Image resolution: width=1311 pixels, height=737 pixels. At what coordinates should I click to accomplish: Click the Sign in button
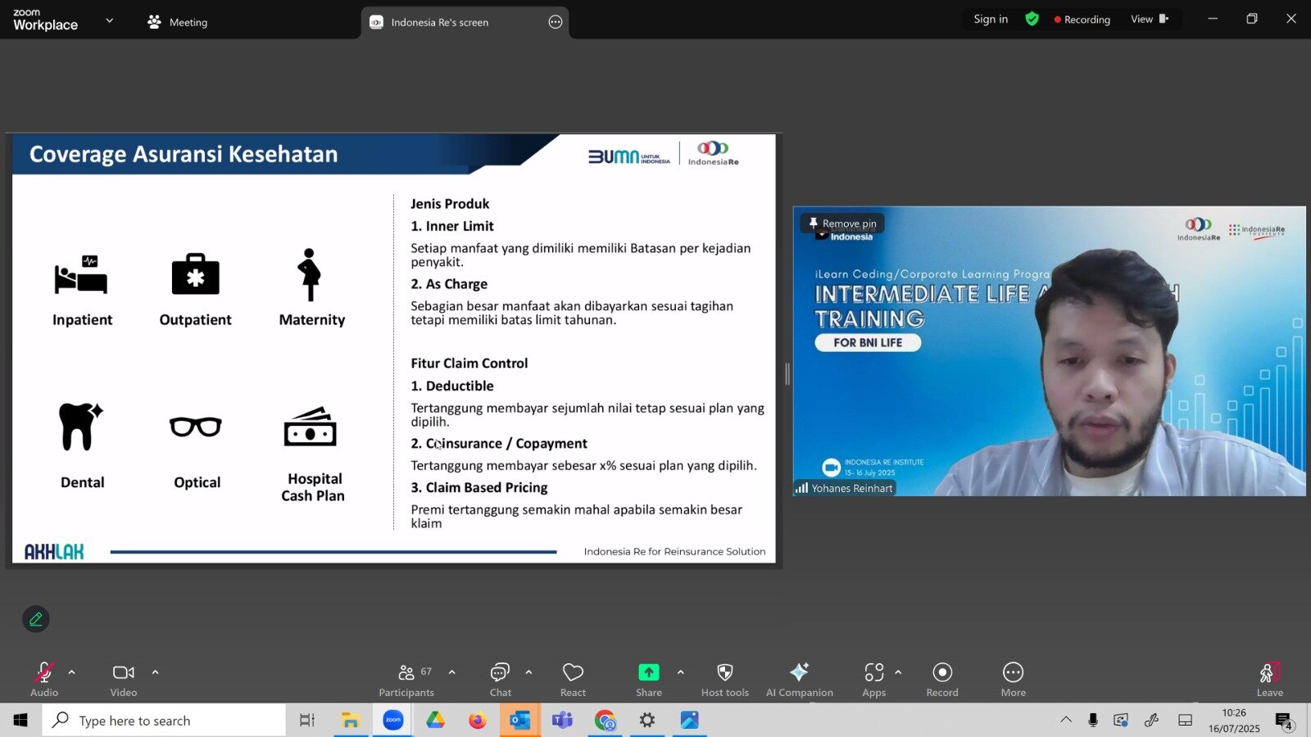pos(991,19)
